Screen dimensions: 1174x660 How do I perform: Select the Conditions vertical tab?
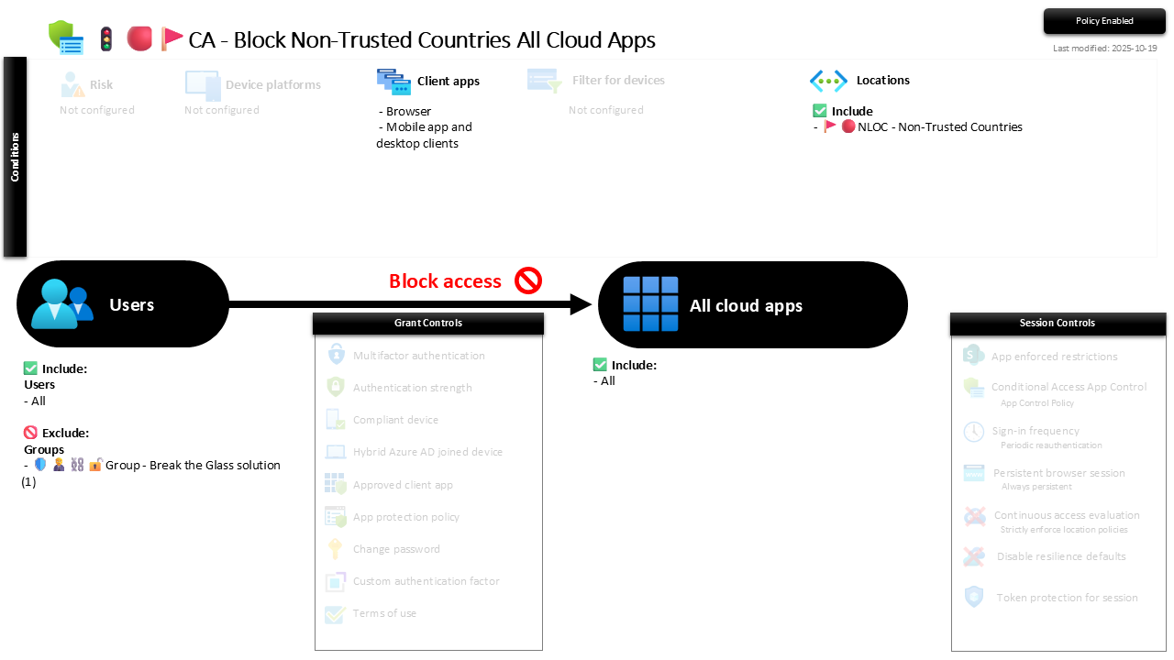pyautogui.click(x=15, y=157)
